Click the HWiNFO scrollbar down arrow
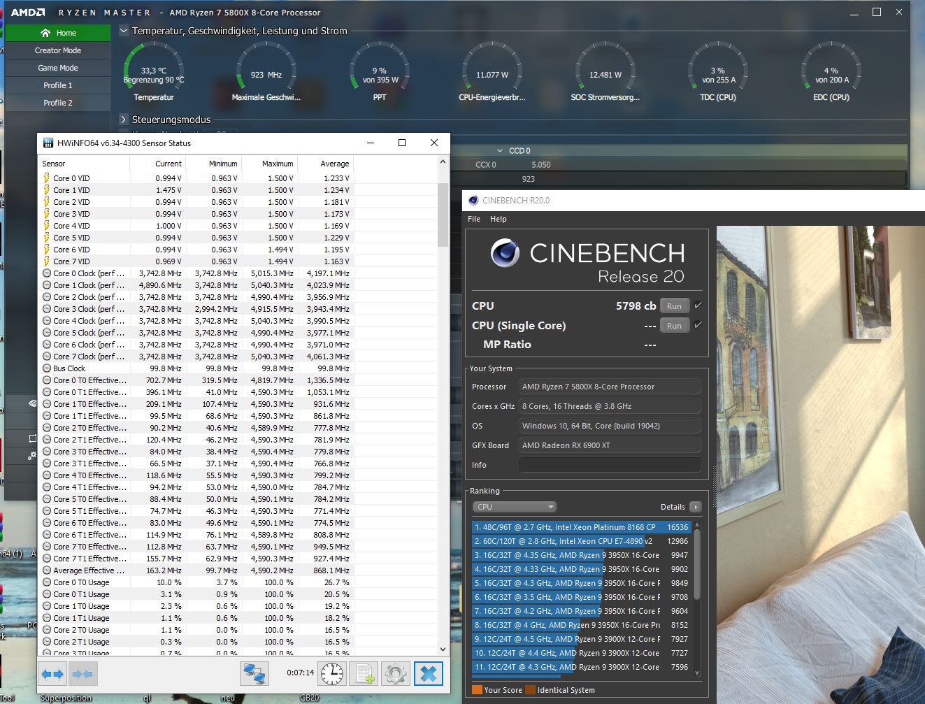Screen dimensions: 925x704 [x=443, y=649]
